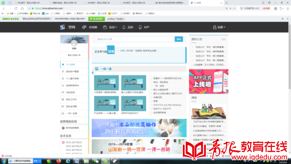Expand the address bar dropdown arrow
Screen dimensions: 291x164
point(234,8)
